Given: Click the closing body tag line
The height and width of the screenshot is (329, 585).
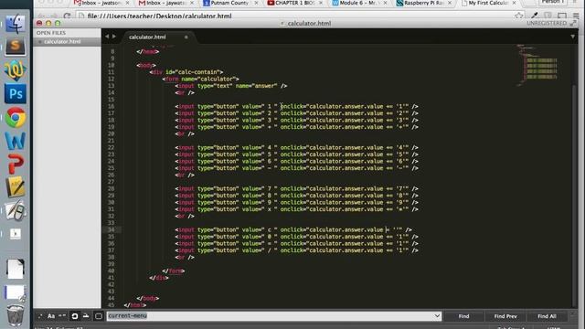Looking at the screenshot, I should [x=148, y=299].
